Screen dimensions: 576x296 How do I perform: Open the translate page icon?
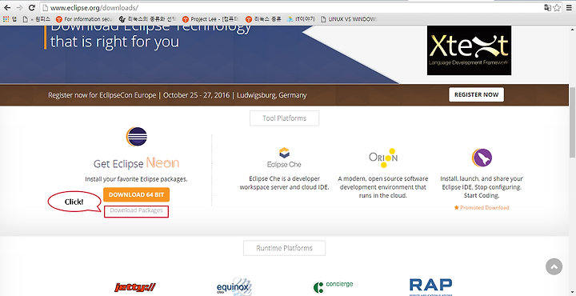coord(547,8)
